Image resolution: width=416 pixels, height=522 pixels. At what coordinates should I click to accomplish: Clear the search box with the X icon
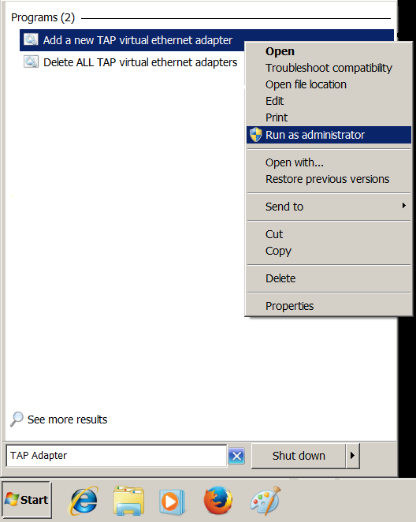(x=236, y=456)
